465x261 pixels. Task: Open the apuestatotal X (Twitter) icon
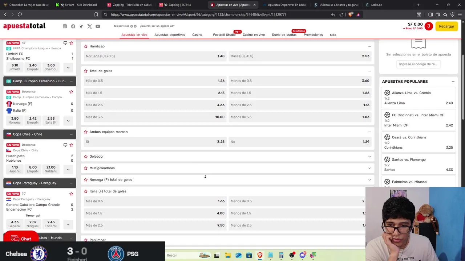click(89, 26)
